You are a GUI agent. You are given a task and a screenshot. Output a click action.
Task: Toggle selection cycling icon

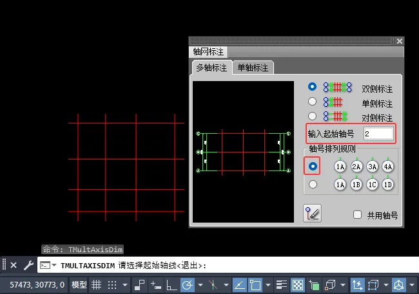(x=315, y=285)
